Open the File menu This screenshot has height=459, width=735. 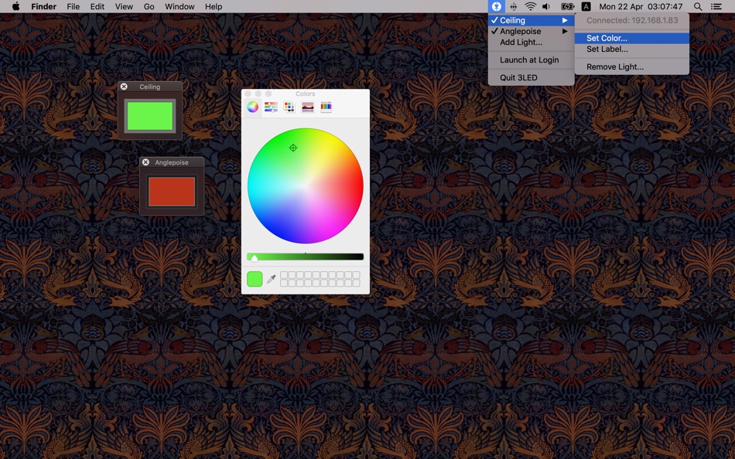[x=73, y=6]
